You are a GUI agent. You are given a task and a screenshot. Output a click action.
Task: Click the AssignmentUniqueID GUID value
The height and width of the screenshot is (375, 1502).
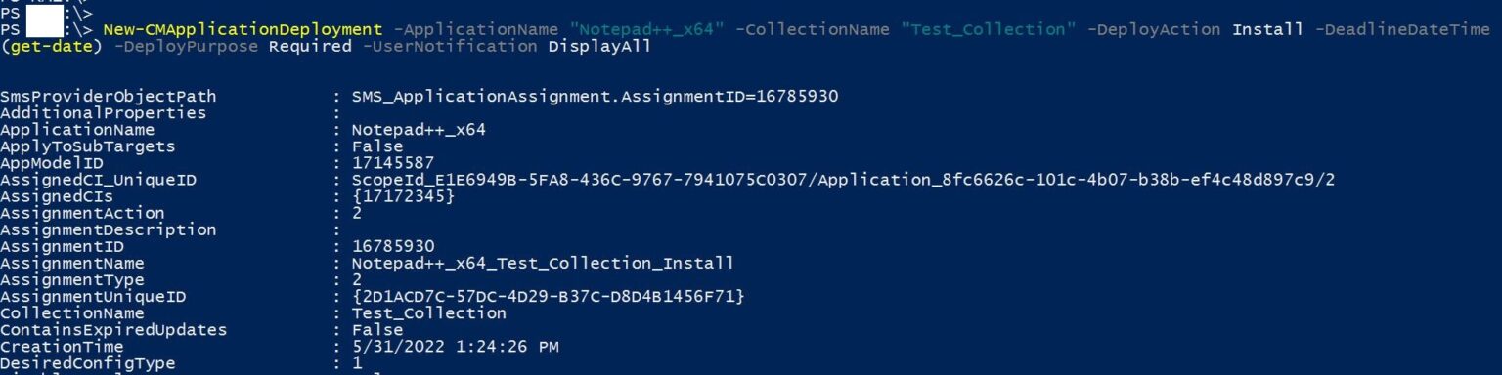point(548,296)
